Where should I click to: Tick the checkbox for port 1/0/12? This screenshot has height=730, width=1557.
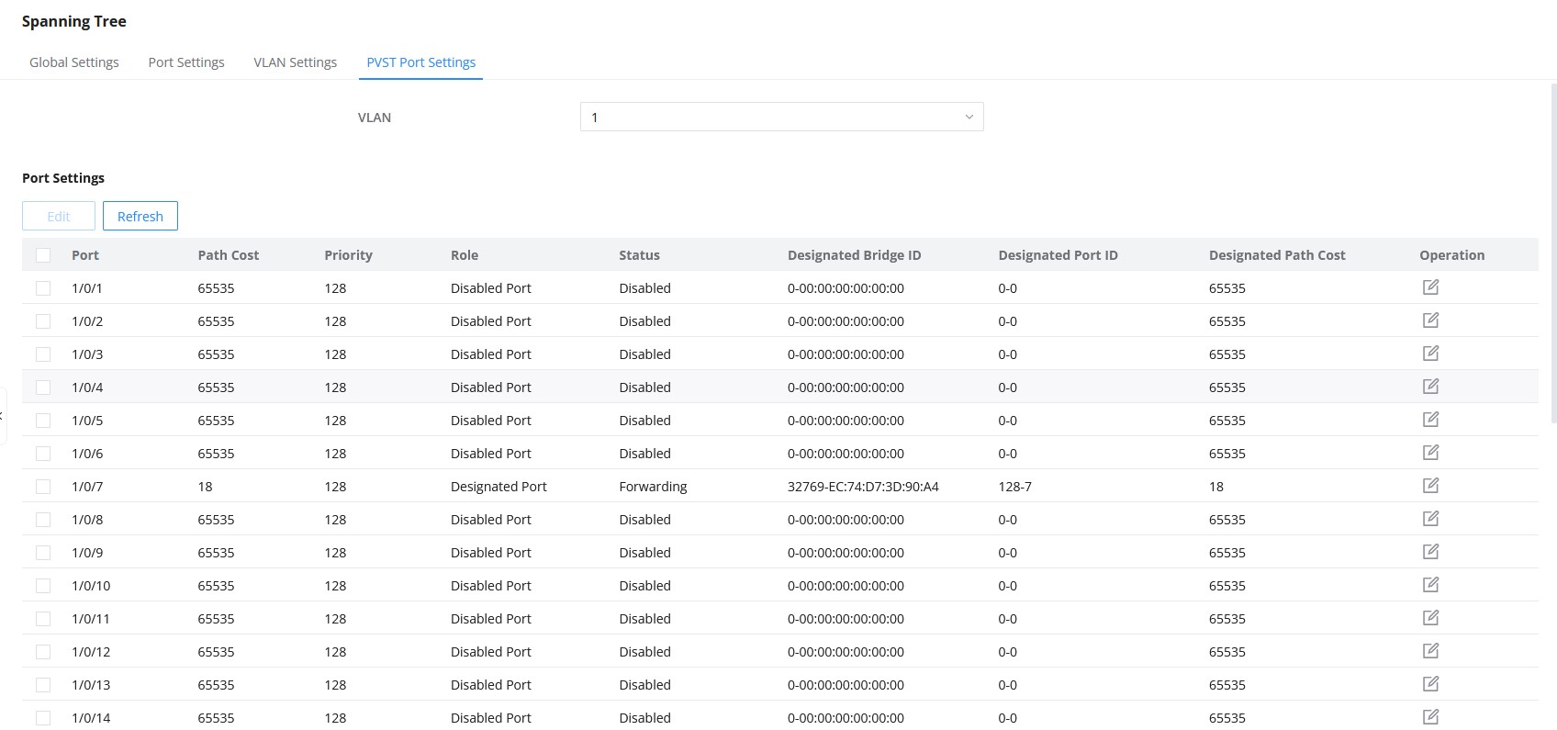pos(43,652)
